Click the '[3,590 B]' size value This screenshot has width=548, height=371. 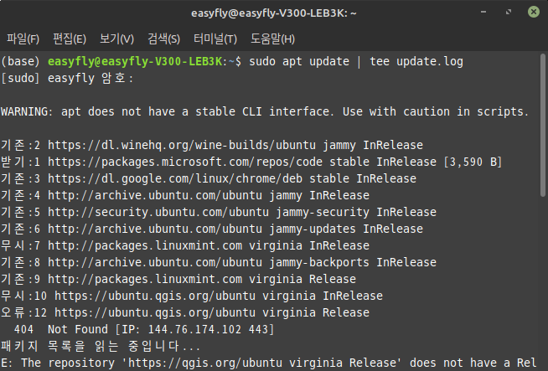(473, 162)
